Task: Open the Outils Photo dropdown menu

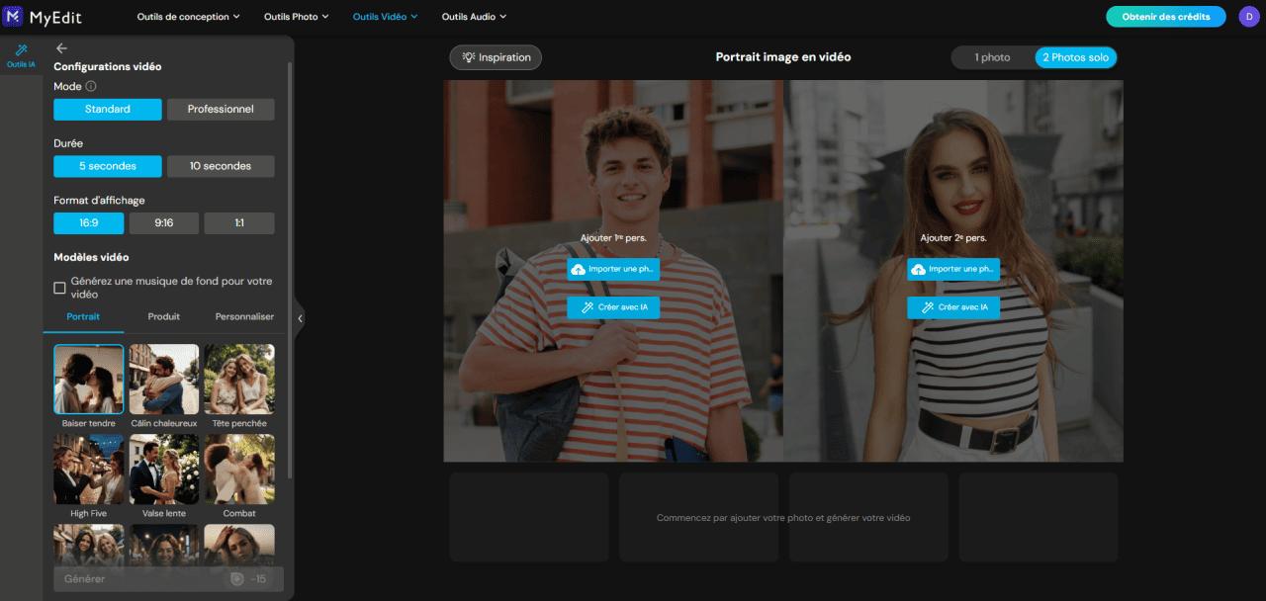Action: tap(297, 17)
